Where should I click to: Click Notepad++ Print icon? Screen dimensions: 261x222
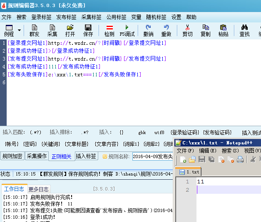tap(240, 160)
